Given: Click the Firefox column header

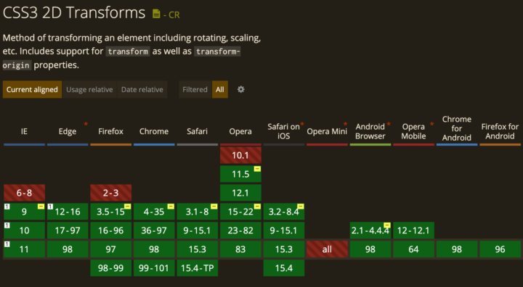Looking at the screenshot, I should 110,131.
